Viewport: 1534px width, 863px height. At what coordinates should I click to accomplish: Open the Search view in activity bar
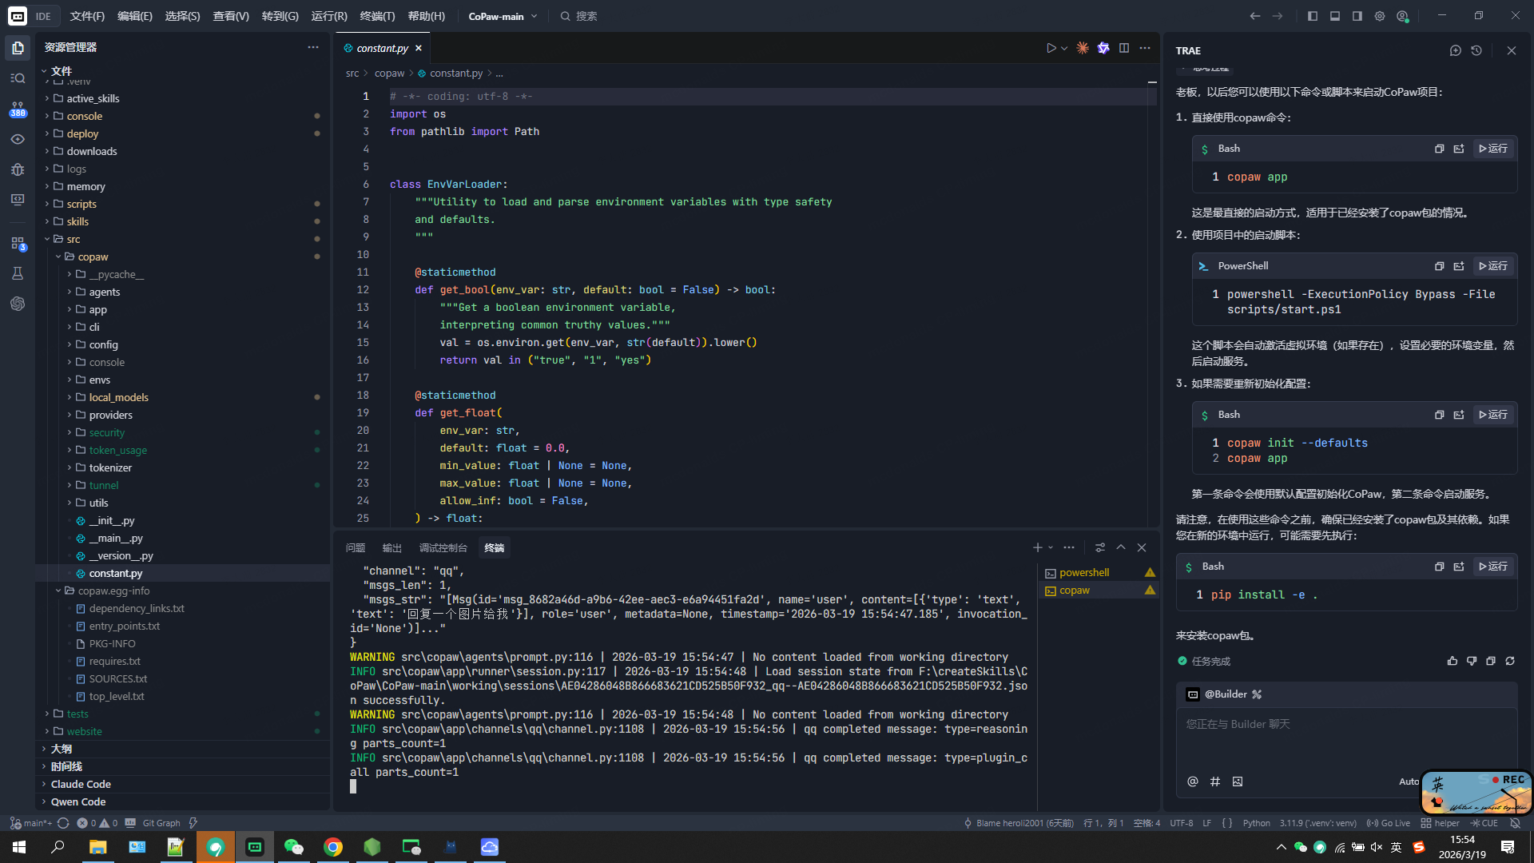click(18, 78)
